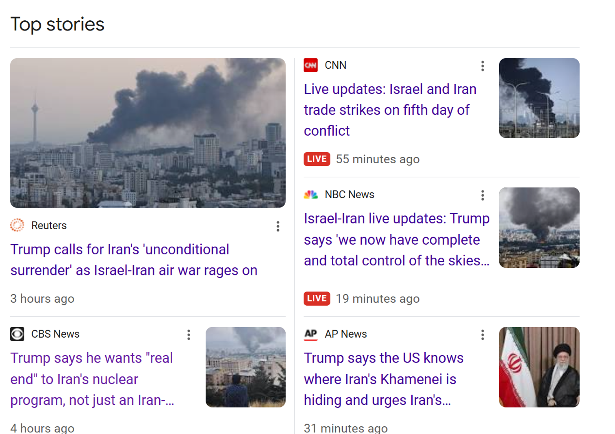Click the NBC News story smoke thumbnail
Image resolution: width=615 pixels, height=434 pixels.
(x=539, y=227)
